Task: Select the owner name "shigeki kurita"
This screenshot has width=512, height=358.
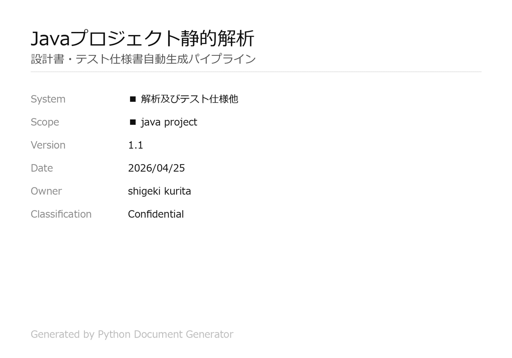Action: click(x=159, y=191)
